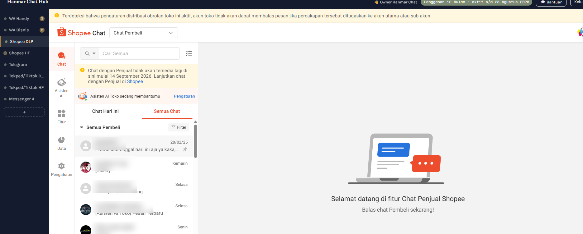Image resolution: width=583 pixels, height=234 pixels.
Task: Click the Shopee Chat logo
Action: (x=81, y=33)
